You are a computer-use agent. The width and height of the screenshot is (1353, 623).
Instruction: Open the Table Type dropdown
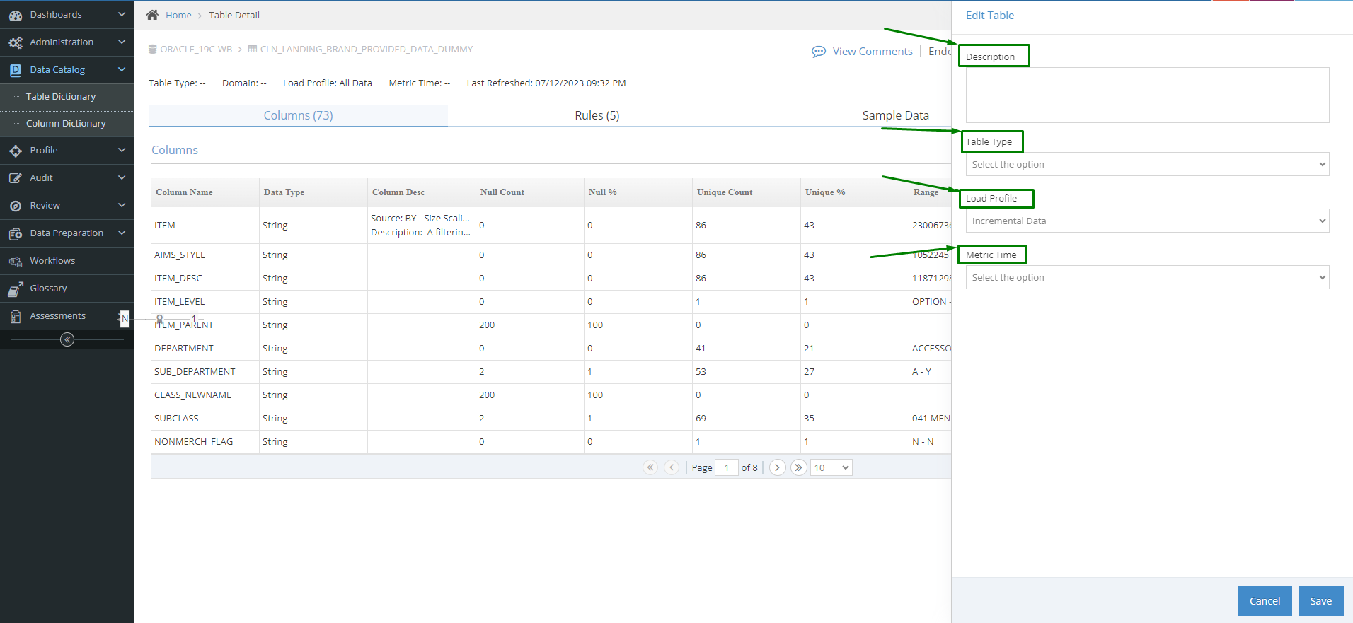pyautogui.click(x=1147, y=164)
